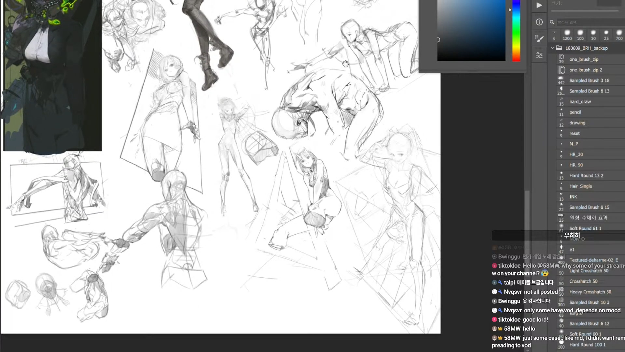Select the one_brush_zip brush
The image size is (625, 352).
point(583,59)
